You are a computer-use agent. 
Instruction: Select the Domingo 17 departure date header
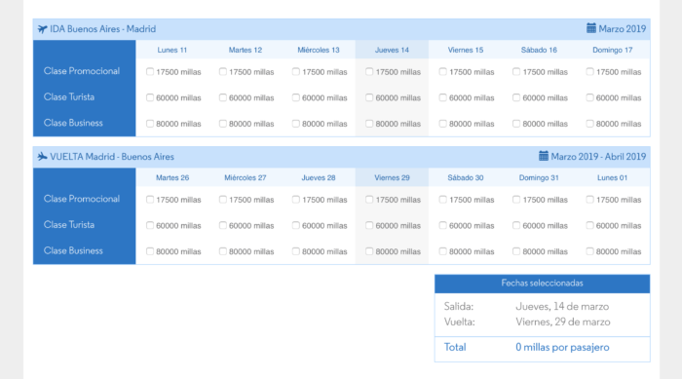(x=613, y=50)
